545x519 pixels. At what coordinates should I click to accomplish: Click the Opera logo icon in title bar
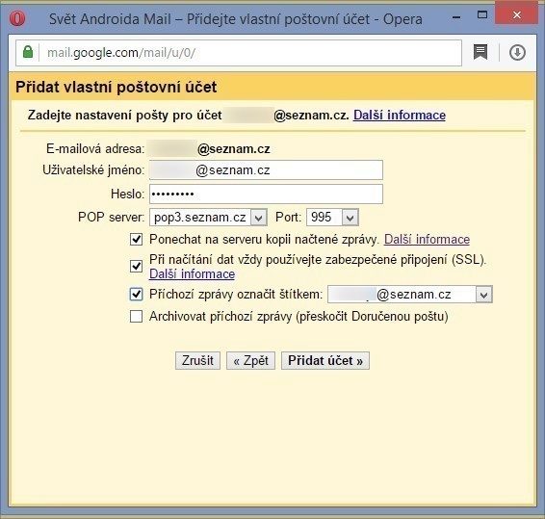[17, 18]
